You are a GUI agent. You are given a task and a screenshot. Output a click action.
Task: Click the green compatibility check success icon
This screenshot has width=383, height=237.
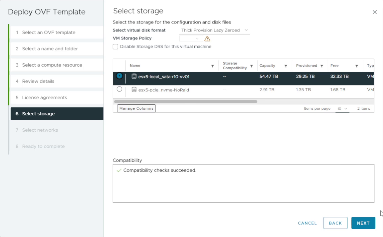119,170
